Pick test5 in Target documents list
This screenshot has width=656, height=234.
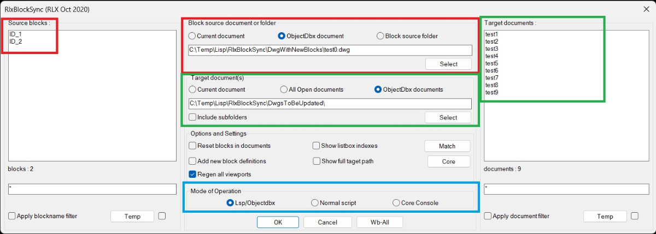pos(491,63)
